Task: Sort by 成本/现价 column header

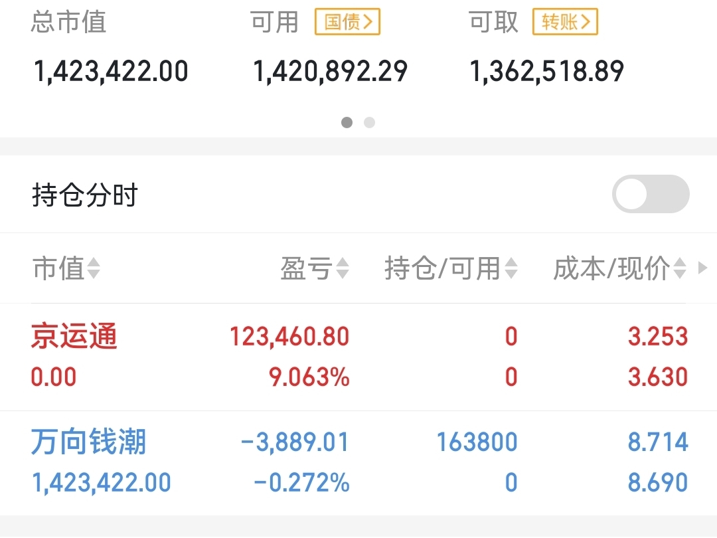Action: [619, 268]
